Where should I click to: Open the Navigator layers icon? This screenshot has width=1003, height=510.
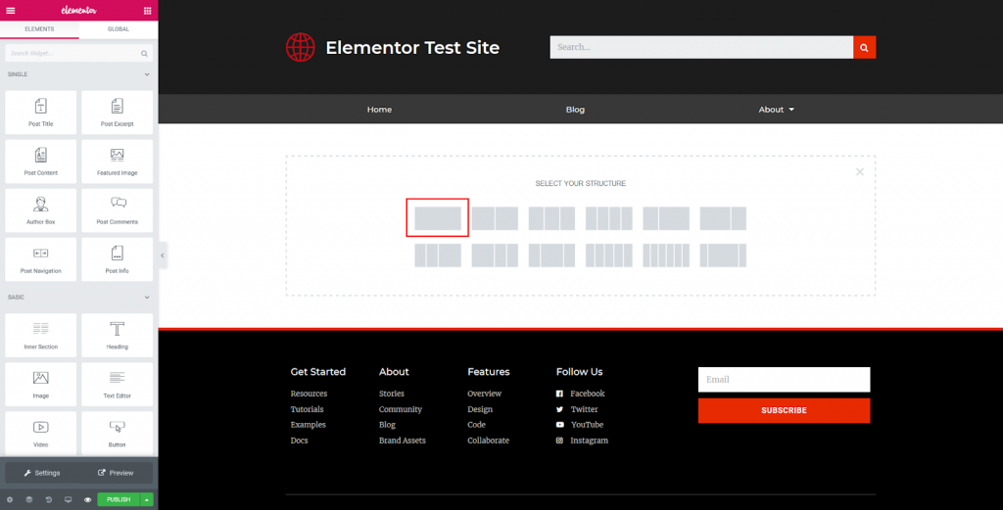tap(28, 499)
